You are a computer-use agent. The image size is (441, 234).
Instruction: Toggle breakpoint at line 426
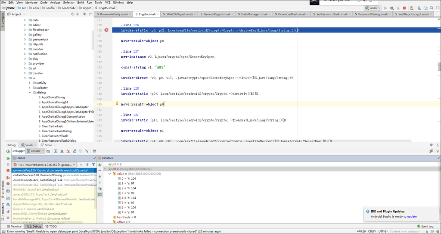click(x=107, y=30)
